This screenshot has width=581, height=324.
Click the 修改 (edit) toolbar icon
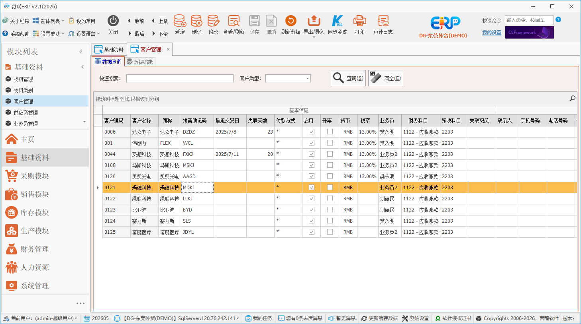tap(213, 25)
